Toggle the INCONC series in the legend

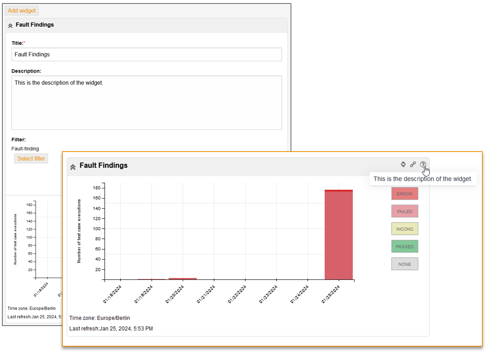coord(404,229)
